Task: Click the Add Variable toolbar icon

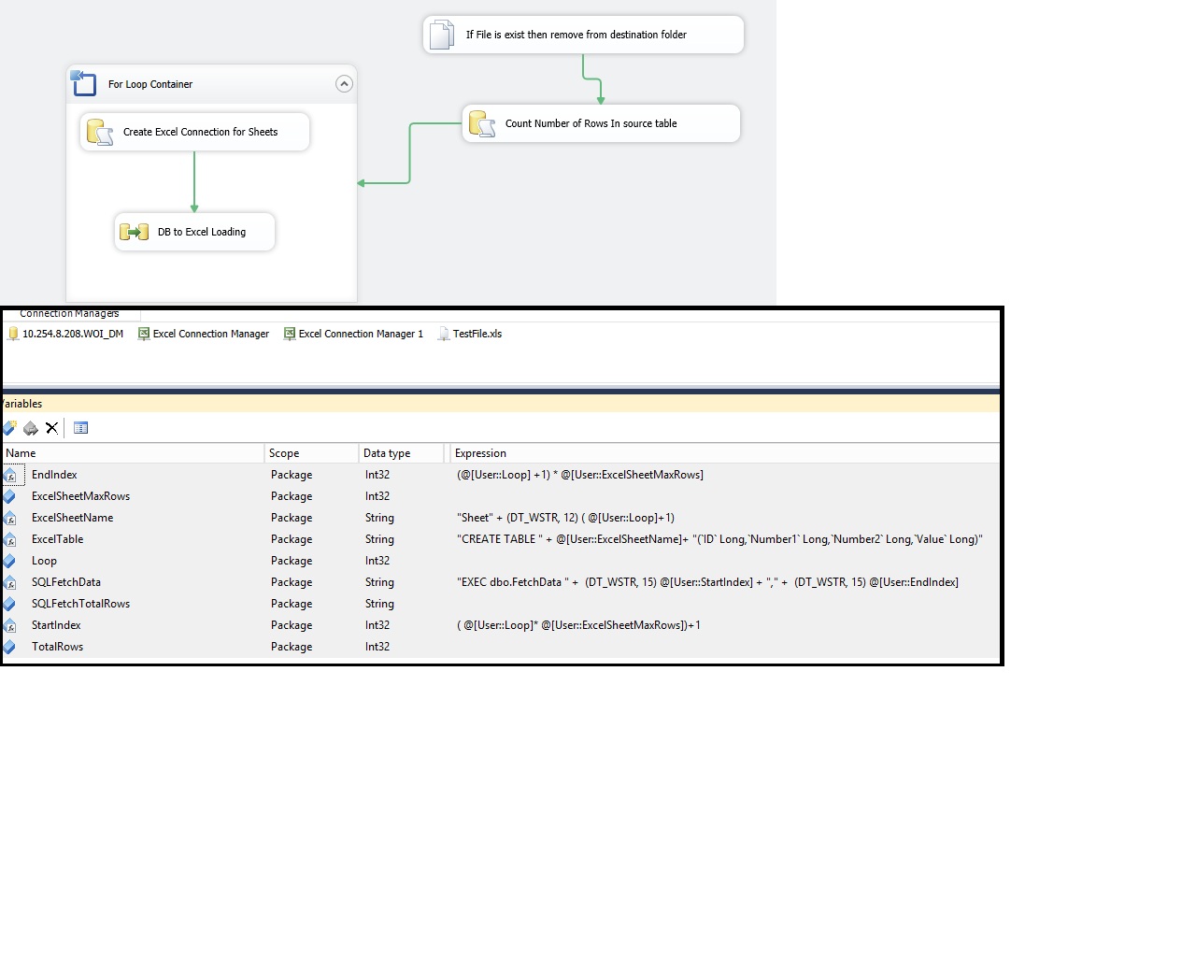Action: (x=9, y=428)
